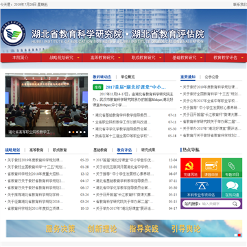Screen dimensions: 247x247
Task: Open the 高等教育研究 menu label
Action: point(102,58)
